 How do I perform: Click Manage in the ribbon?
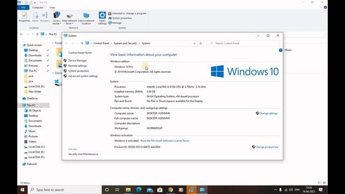pyautogui.click(x=115, y=23)
